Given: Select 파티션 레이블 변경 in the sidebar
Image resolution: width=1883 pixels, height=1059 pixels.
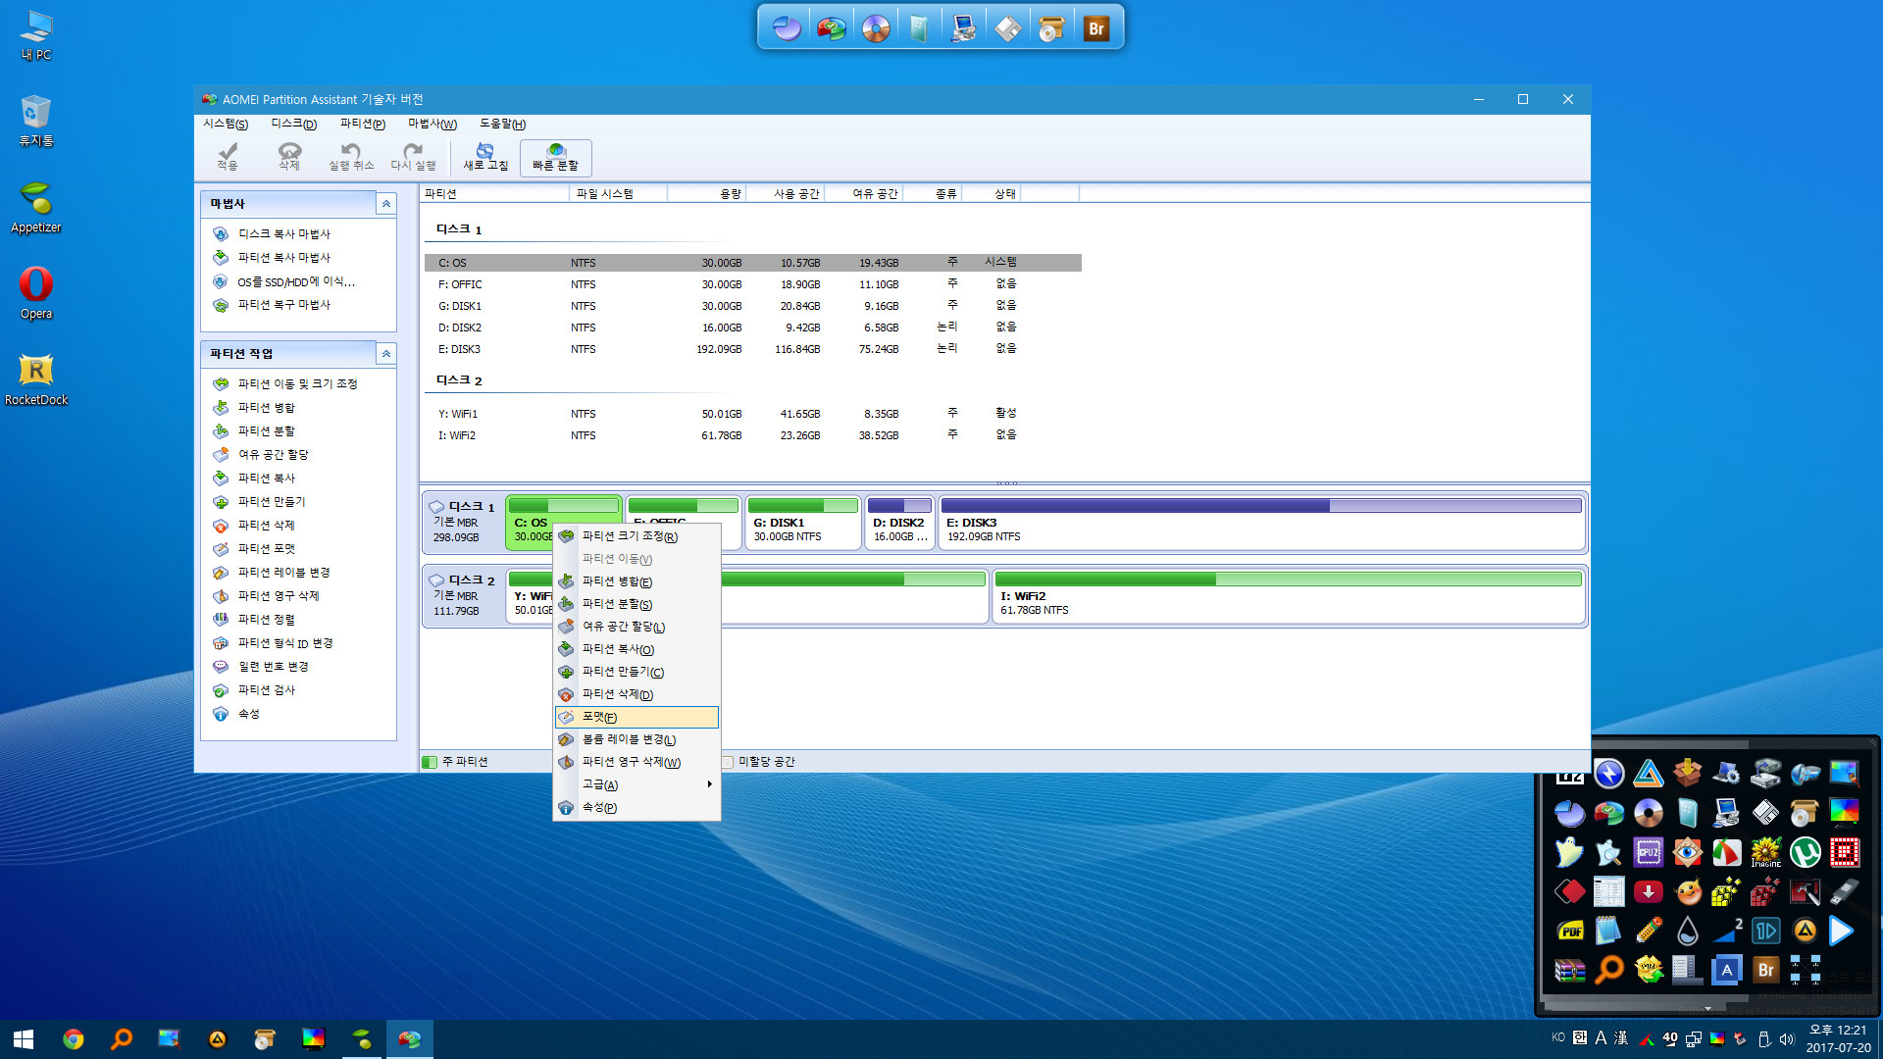Looking at the screenshot, I should 283,572.
